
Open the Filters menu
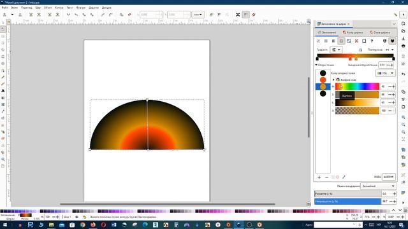81,8
